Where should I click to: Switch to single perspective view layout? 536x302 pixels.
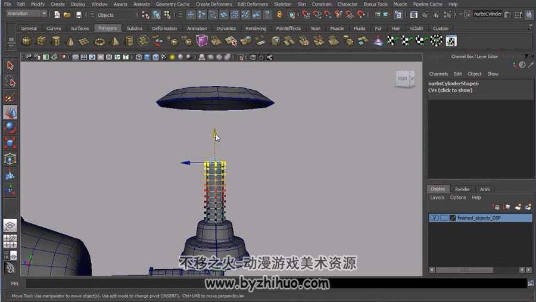(10, 225)
